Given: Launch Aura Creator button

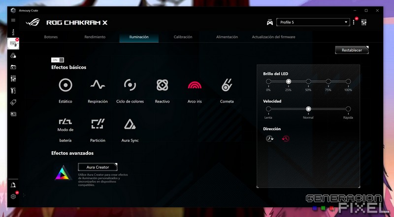Looking at the screenshot, I should (x=98, y=167).
